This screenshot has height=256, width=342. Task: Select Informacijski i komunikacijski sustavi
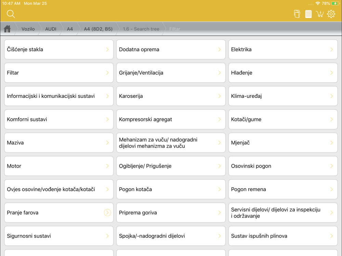[x=59, y=96]
